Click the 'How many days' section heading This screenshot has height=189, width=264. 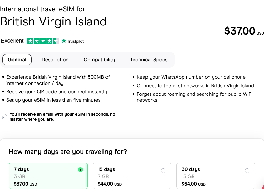(68, 152)
